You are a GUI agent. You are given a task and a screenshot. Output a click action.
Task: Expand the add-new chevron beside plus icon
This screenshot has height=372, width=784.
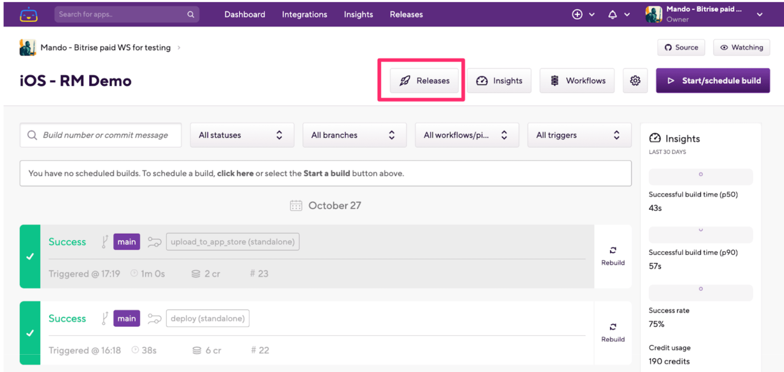[592, 14]
